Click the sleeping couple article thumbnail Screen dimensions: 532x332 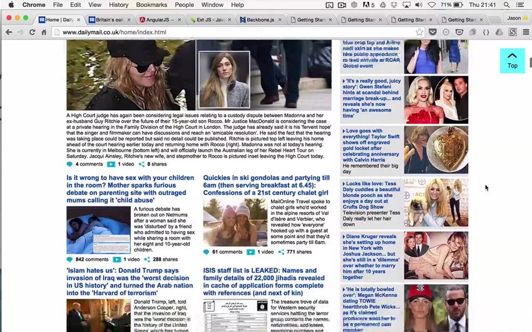pos(98,230)
